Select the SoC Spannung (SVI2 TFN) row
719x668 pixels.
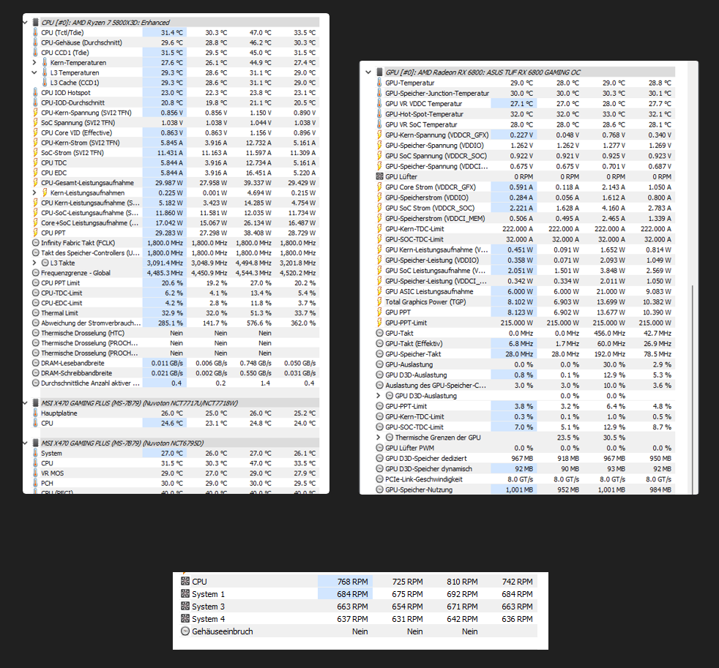pos(175,123)
